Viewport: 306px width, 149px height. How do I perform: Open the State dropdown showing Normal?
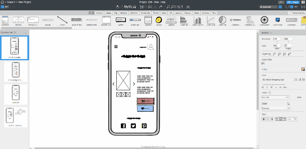point(276,108)
